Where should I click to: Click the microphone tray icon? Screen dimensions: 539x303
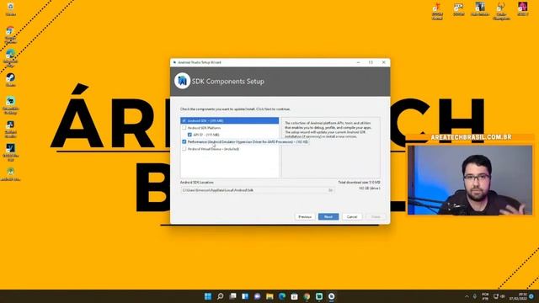pos(475,296)
